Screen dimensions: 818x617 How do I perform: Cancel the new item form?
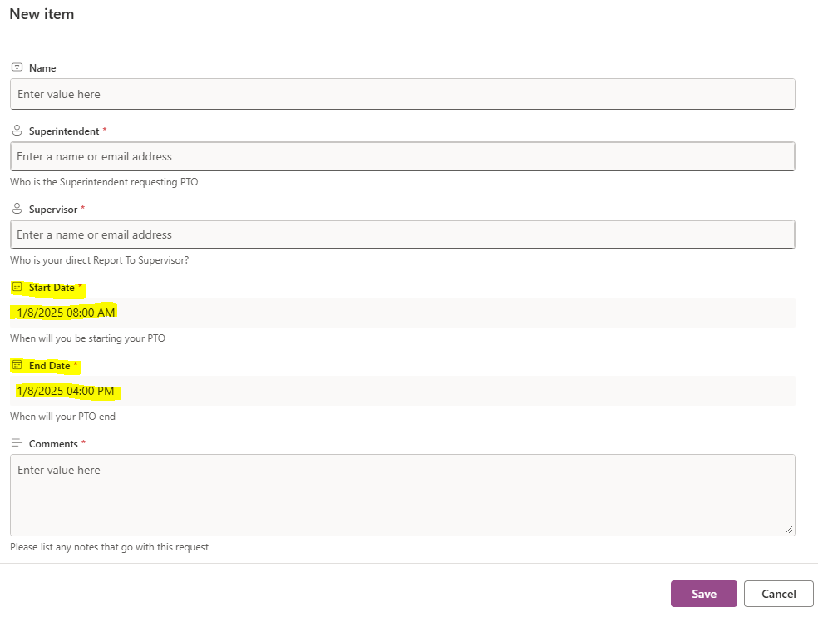[778, 594]
